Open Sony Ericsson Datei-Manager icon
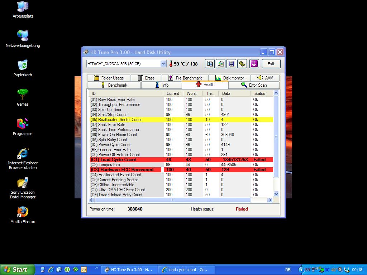This screenshot has height=275, width=367. [23, 183]
